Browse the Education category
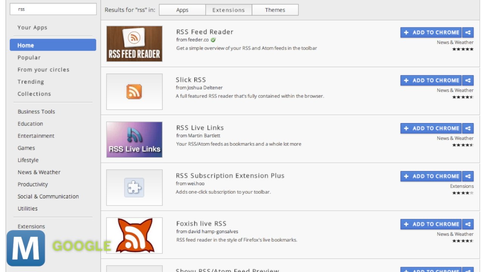The width and height of the screenshot is (484, 272). coord(30,124)
